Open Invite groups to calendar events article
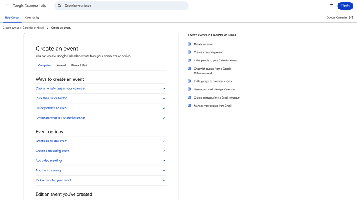 (x=213, y=81)
